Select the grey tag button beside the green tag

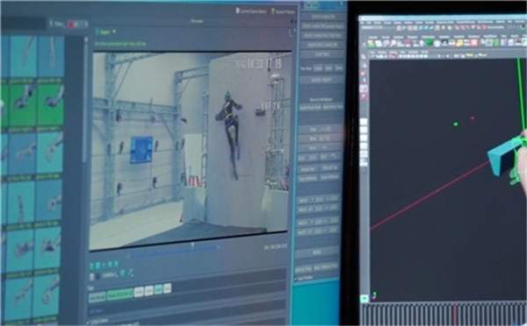[x=97, y=296]
